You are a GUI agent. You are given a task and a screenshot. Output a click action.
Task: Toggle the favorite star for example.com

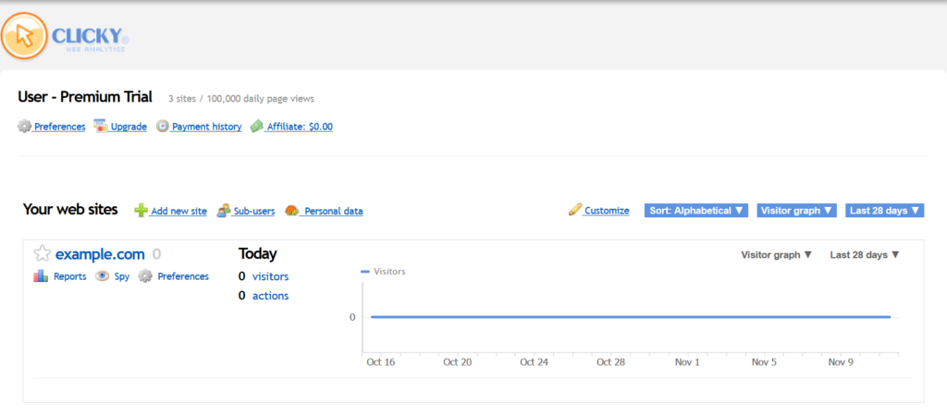click(x=42, y=254)
